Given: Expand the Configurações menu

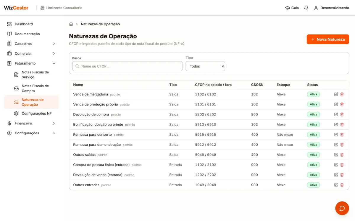Looking at the screenshot, I should click(x=31, y=133).
